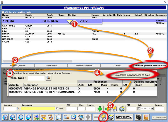Go to the first vehicle record
This screenshot has height=122, width=168.
(5, 117)
